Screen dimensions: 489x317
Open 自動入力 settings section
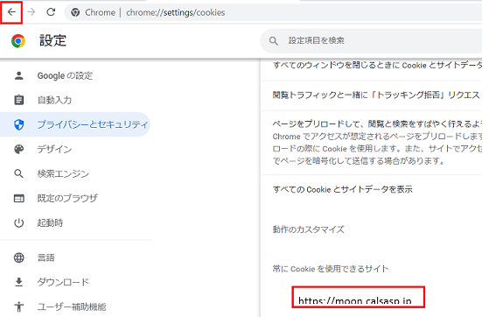54,100
